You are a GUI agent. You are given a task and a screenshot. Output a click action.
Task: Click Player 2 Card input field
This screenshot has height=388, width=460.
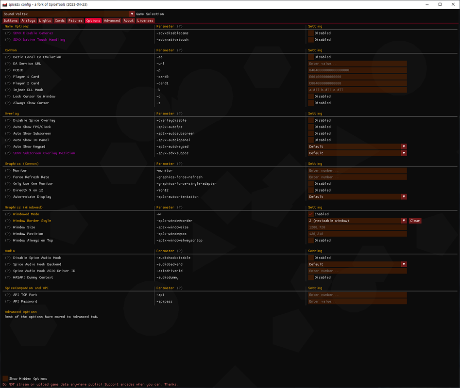358,83
